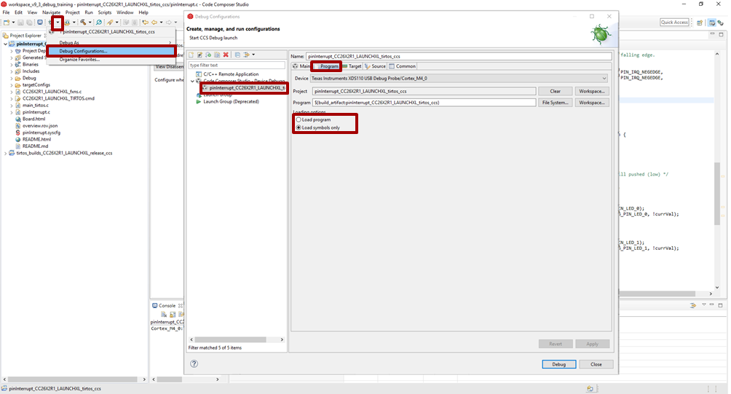Switch to the Target tab
731x394 pixels.
pos(352,66)
